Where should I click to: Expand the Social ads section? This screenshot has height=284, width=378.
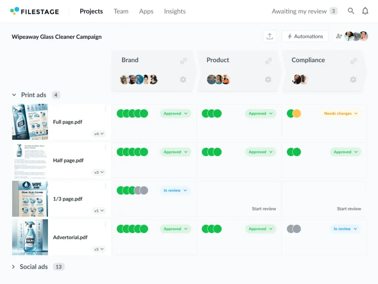coord(14,267)
